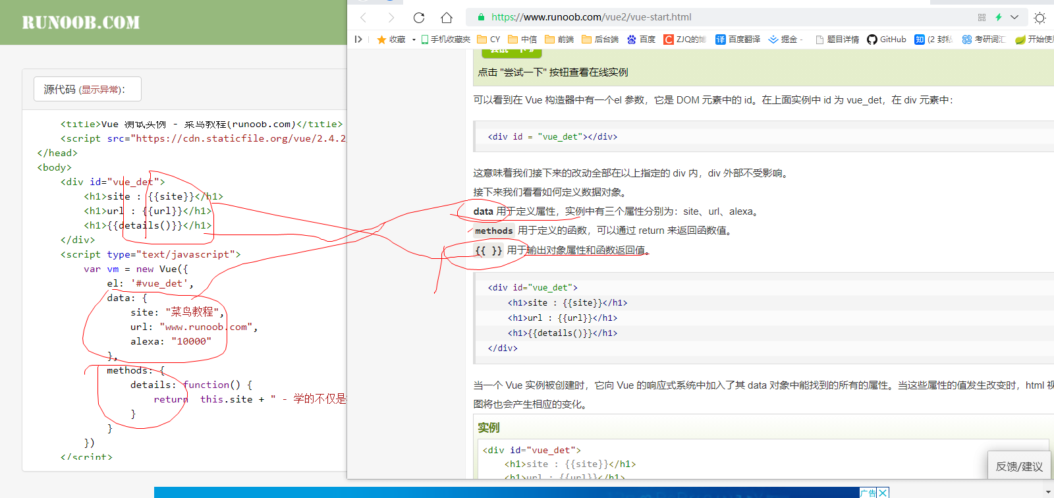1054x498 pixels.
Task: Open the CY bookmark folder
Action: (489, 40)
